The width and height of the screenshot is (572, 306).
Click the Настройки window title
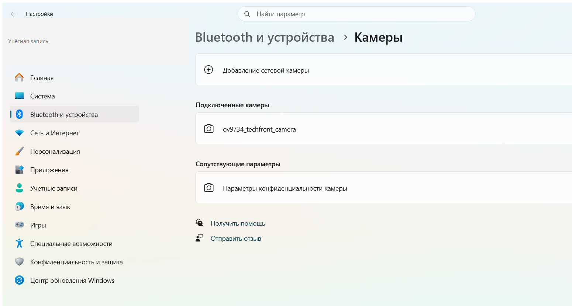click(39, 14)
